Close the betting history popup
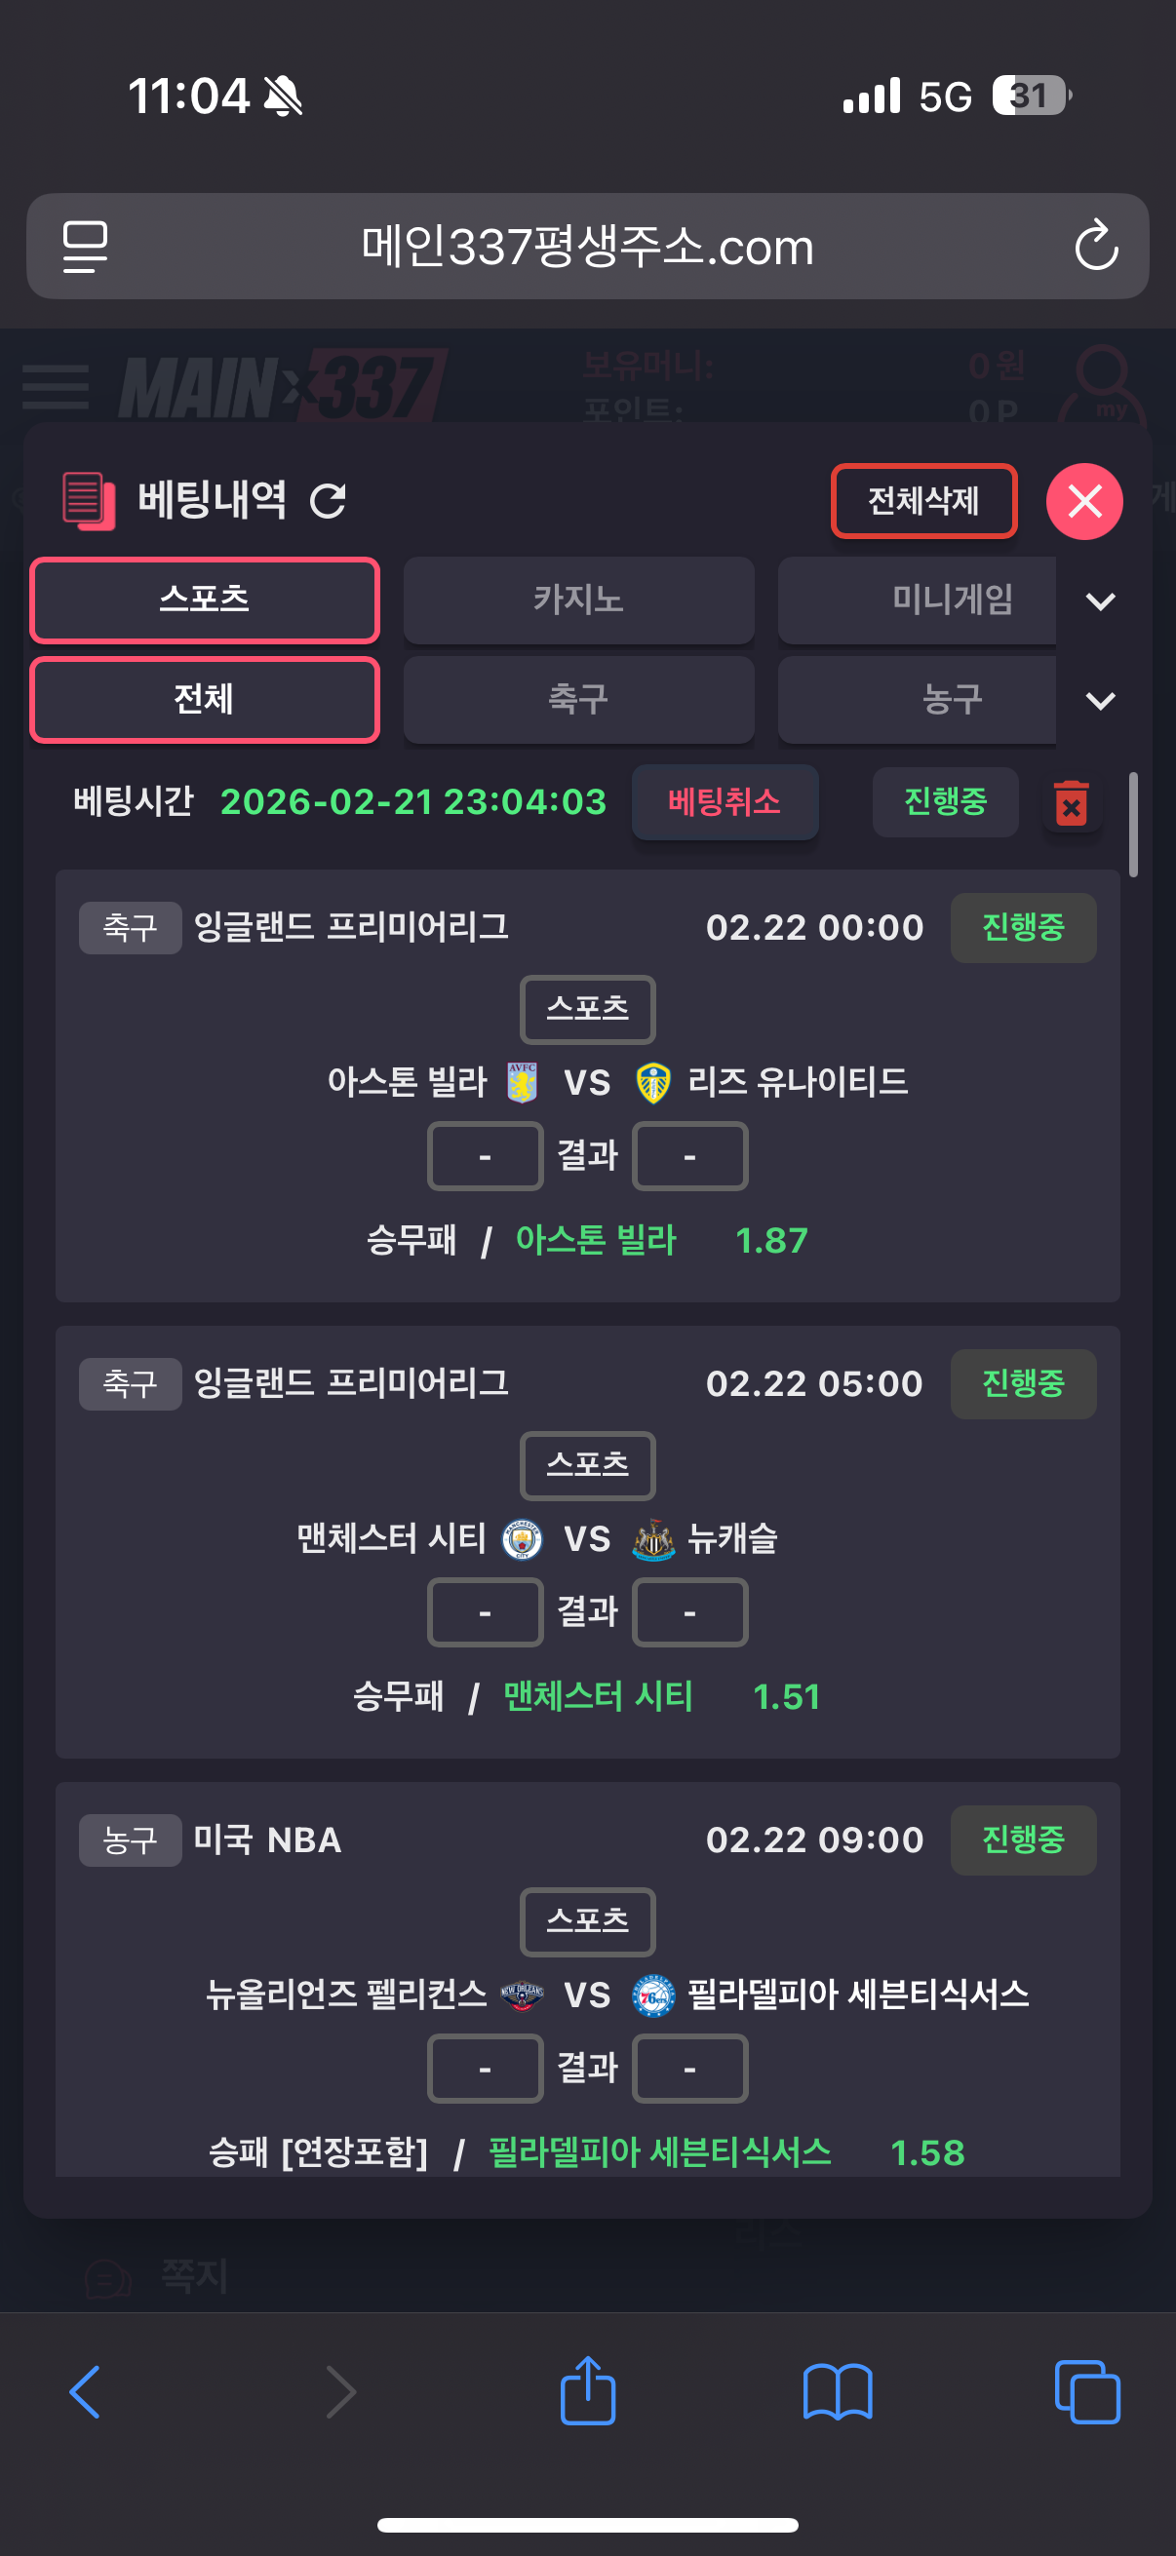Viewport: 1176px width, 2556px height. (x=1083, y=501)
